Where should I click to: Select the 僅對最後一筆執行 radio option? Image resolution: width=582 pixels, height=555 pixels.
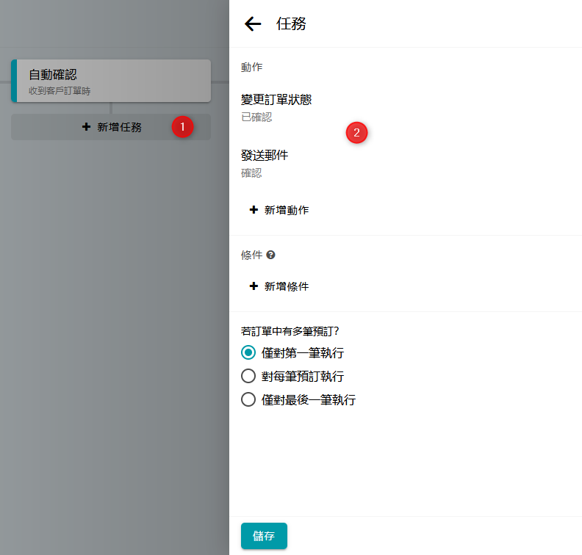[248, 400]
